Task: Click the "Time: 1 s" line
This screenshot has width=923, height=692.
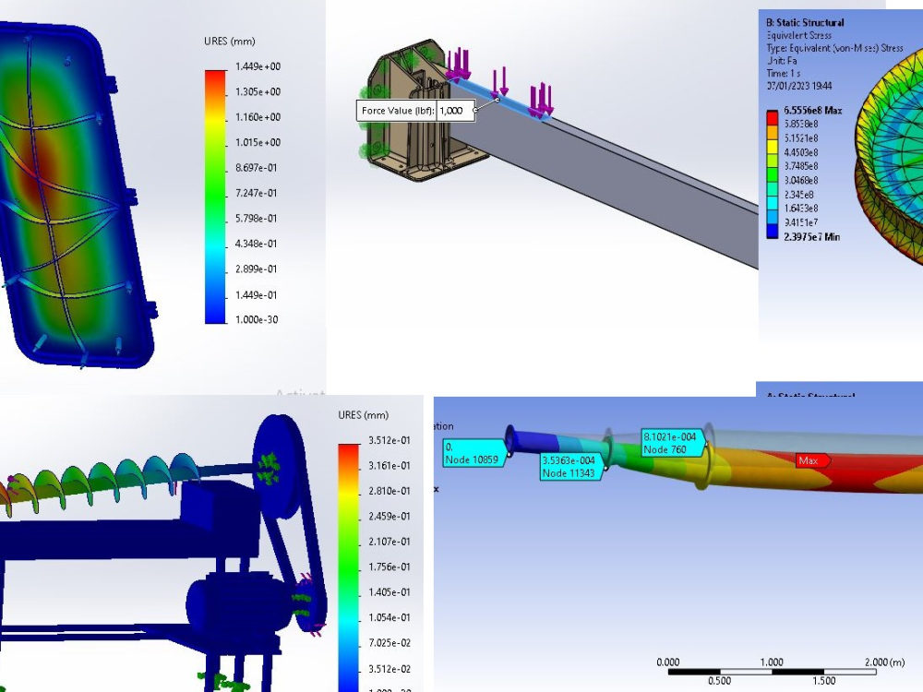Action: pyautogui.click(x=783, y=74)
